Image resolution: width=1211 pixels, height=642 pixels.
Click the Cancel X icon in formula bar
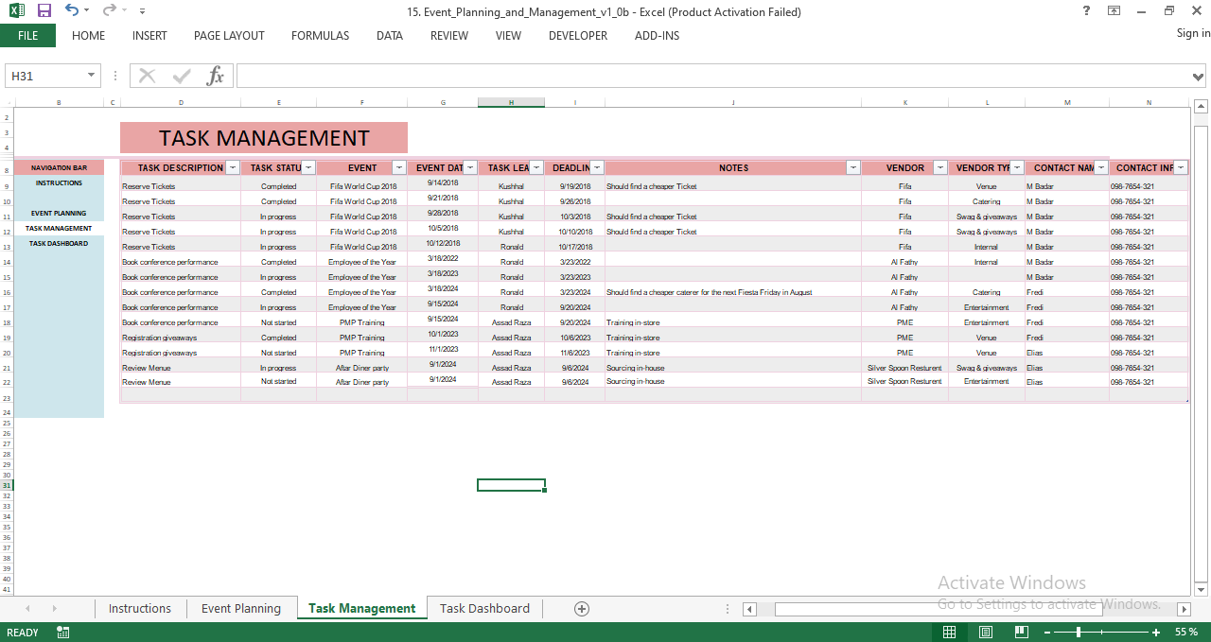point(148,76)
